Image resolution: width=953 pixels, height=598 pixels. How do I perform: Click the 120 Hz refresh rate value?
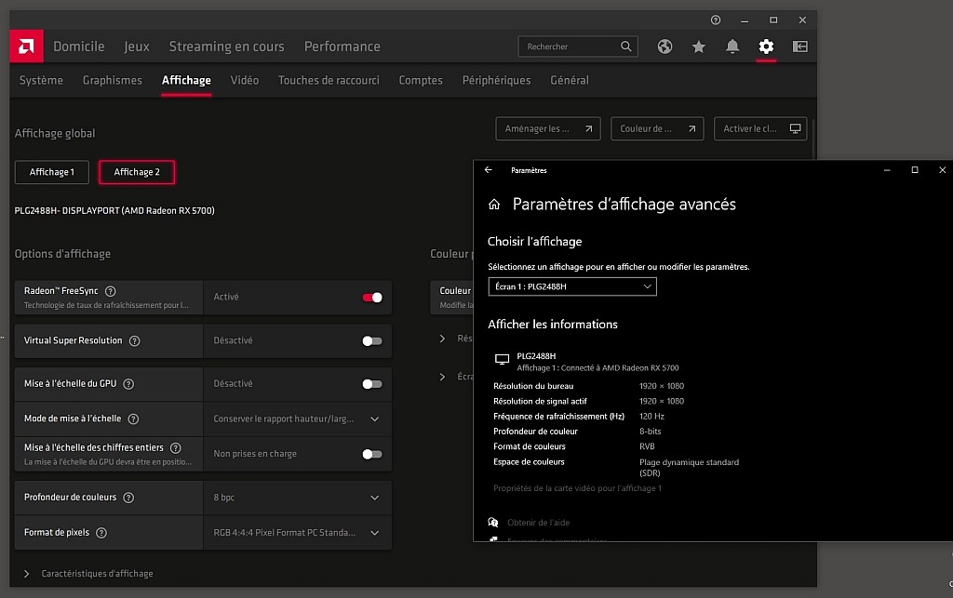[x=651, y=417]
